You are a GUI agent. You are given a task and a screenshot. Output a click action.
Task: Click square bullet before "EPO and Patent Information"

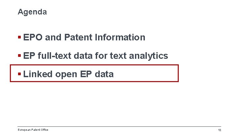click(x=20, y=37)
